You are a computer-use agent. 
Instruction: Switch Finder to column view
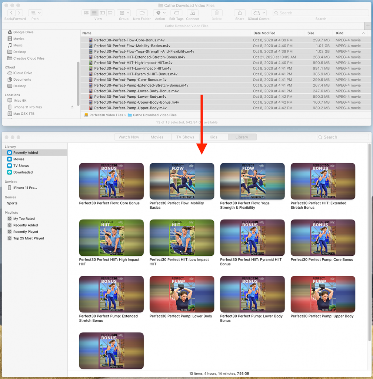click(102, 13)
